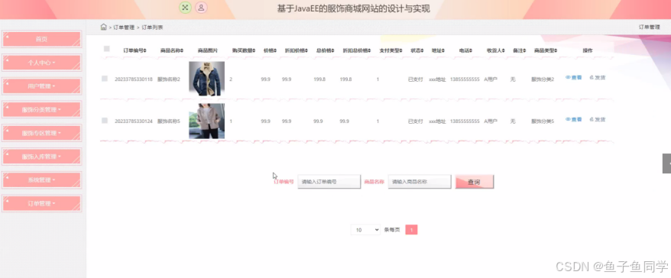
Task: Click 订单管理 in the breadcrumb
Action: (124, 27)
